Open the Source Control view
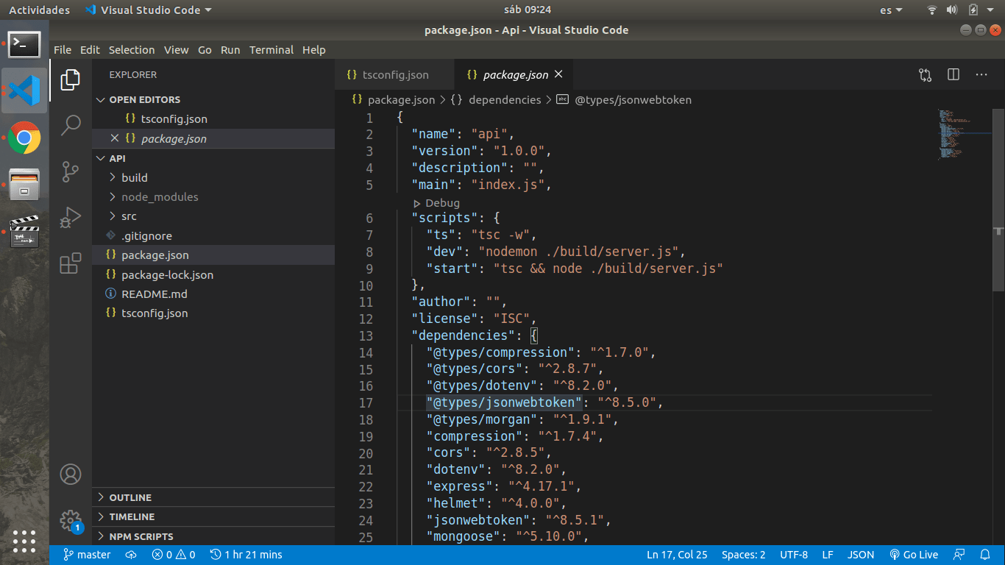 (x=71, y=171)
